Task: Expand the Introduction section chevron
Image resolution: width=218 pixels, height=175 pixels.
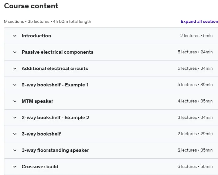Action: click(x=15, y=36)
